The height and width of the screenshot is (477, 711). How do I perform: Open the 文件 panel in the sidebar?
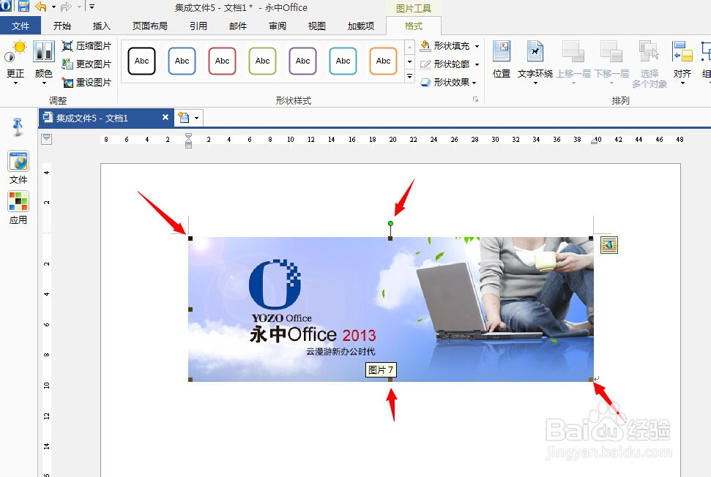click(x=18, y=168)
